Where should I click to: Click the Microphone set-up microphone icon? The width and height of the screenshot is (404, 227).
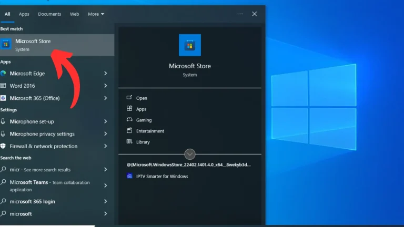pos(3,121)
